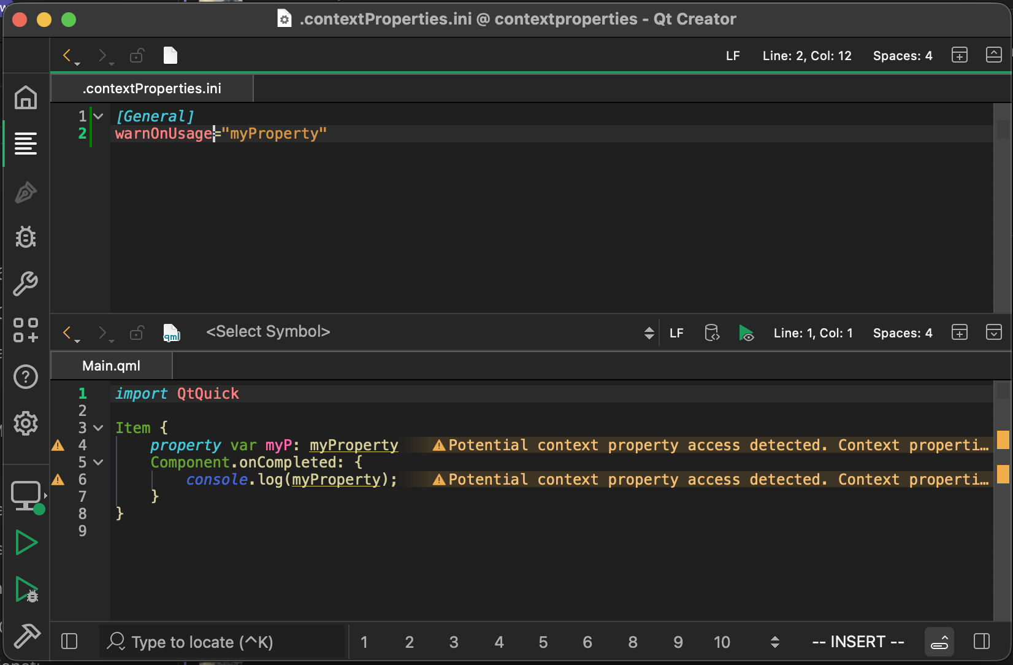Screen dimensions: 1013x665
Task: Collapse the Item block at line 3
Action: 98,428
